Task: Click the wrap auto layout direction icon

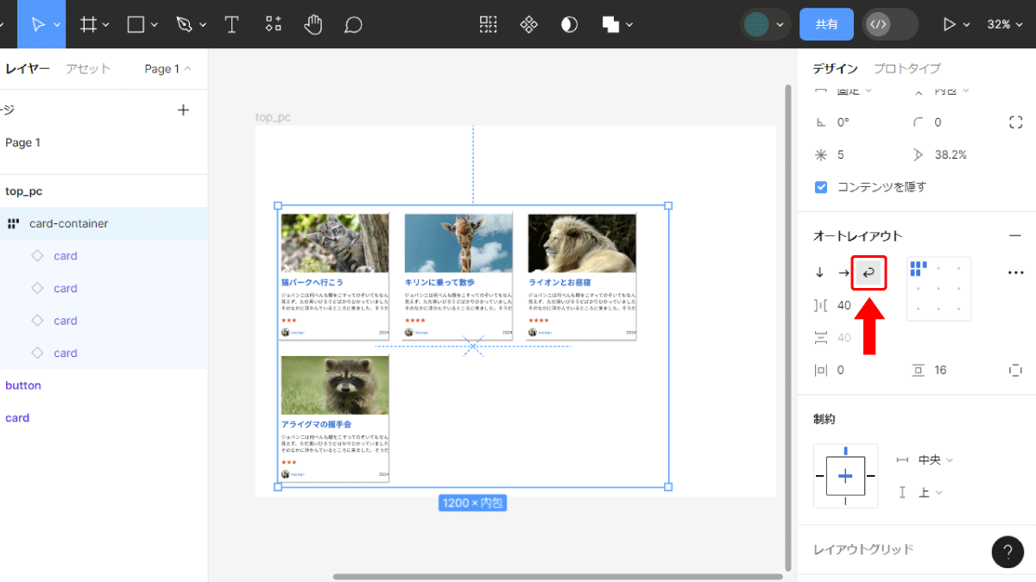Action: coord(869,272)
